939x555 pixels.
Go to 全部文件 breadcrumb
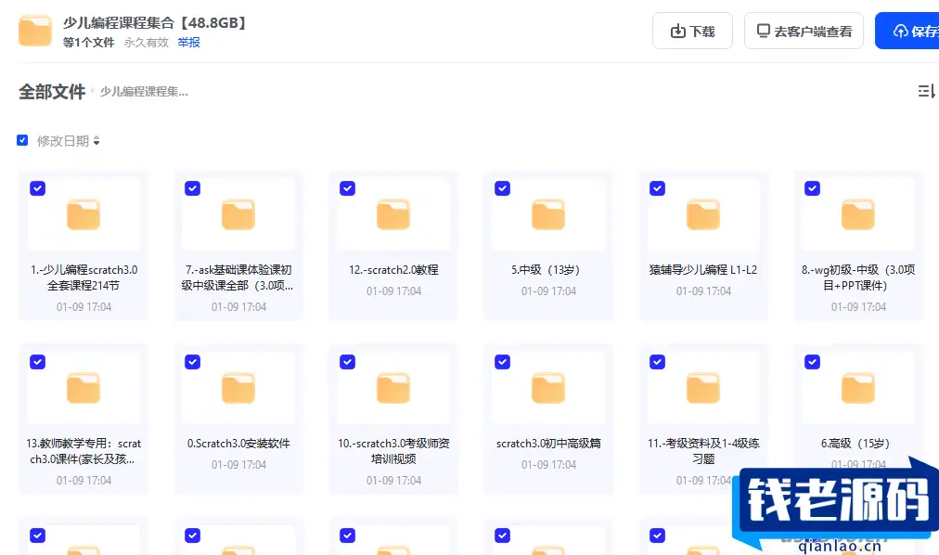[52, 92]
